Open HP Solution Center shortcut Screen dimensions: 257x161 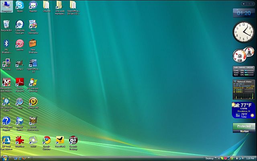click(x=6, y=104)
